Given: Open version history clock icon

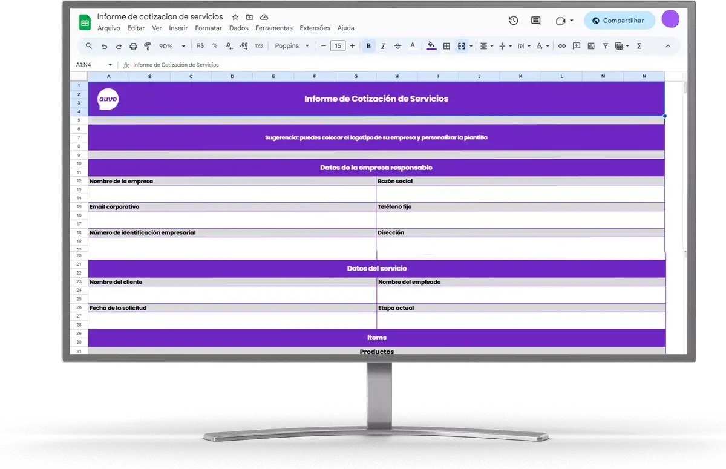Looking at the screenshot, I should [x=514, y=21].
